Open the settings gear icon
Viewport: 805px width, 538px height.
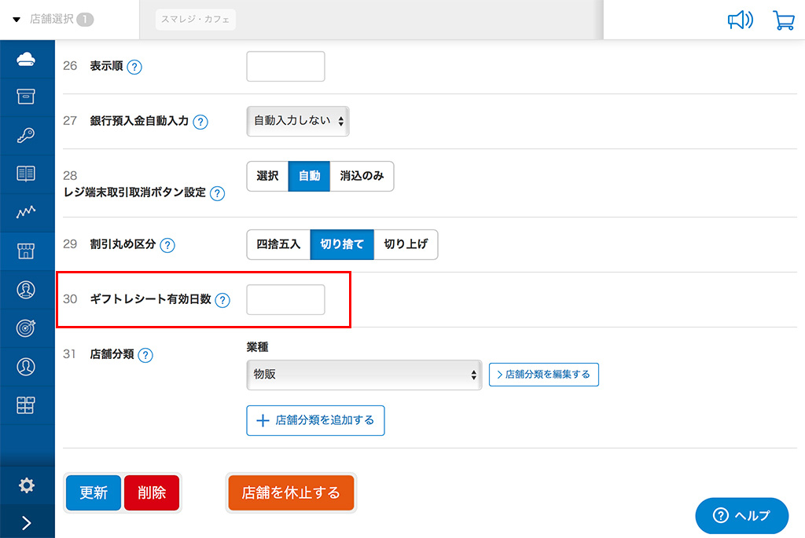[x=27, y=485]
